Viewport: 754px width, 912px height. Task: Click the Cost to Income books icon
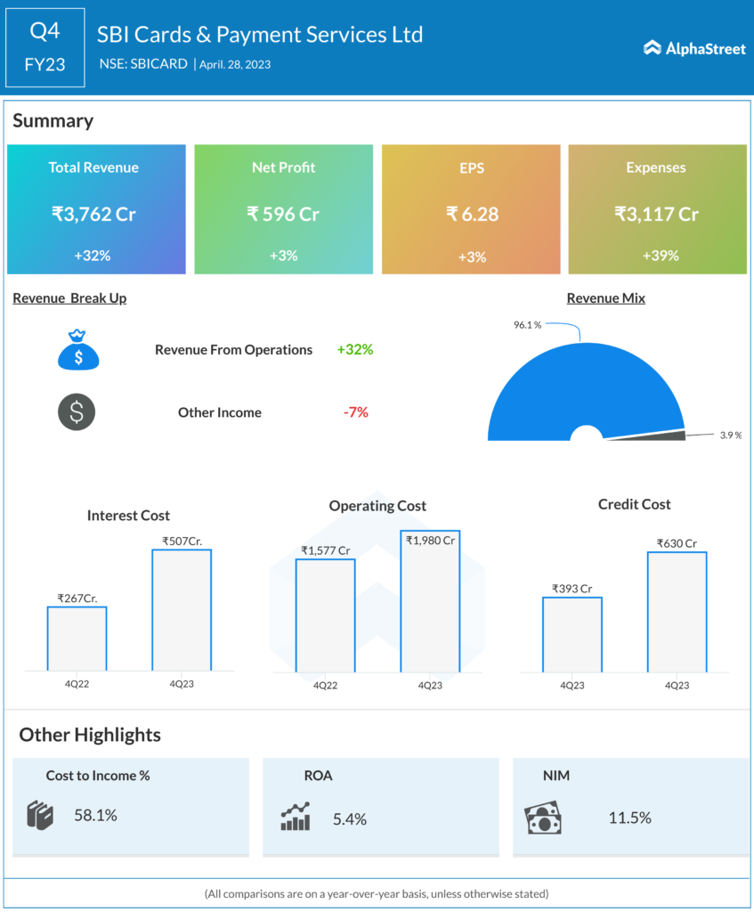(x=41, y=816)
